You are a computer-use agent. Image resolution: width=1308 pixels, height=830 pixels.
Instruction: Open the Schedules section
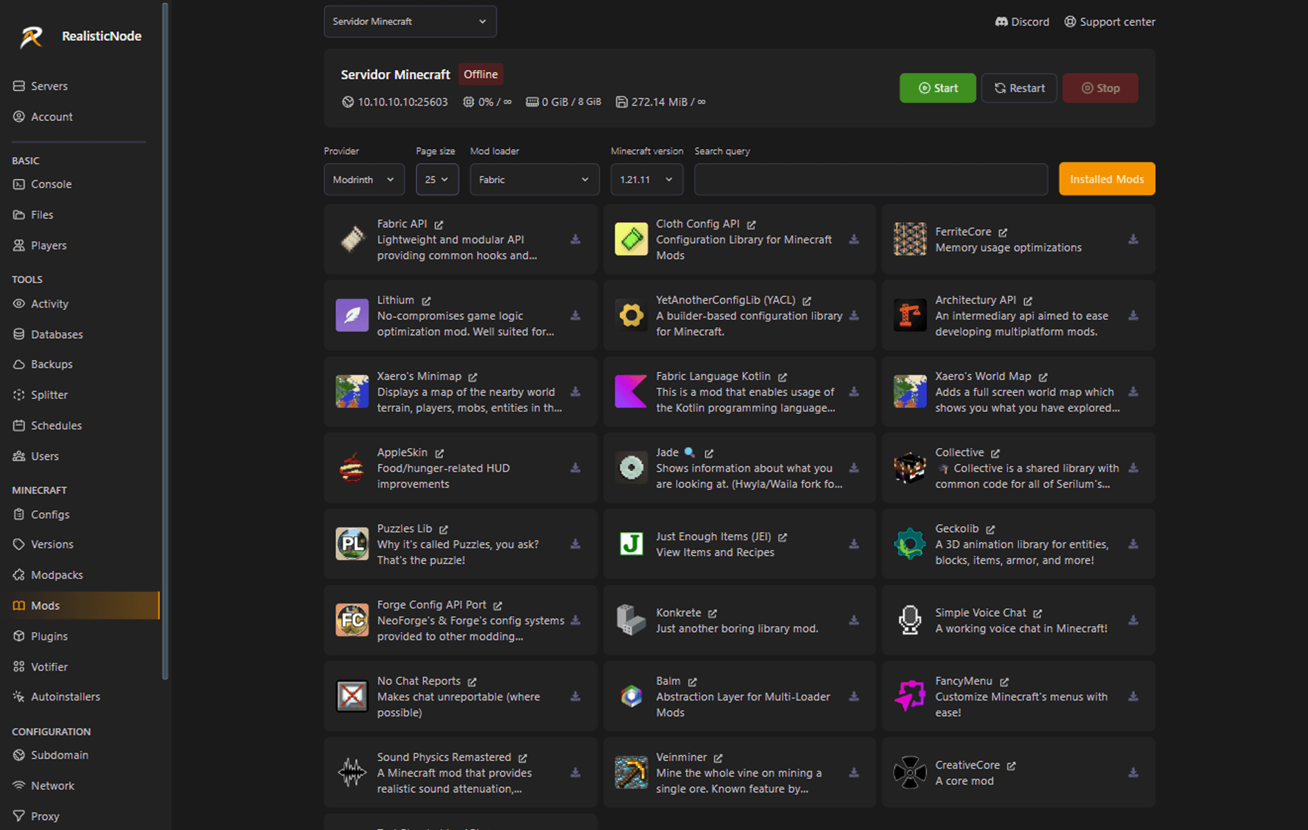pyautogui.click(x=47, y=425)
